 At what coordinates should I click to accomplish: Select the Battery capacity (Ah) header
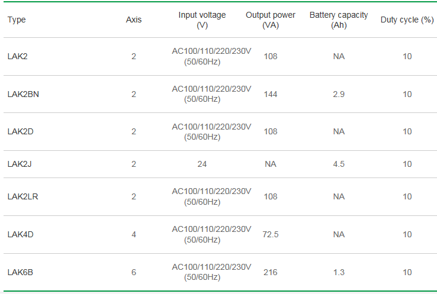pos(339,20)
